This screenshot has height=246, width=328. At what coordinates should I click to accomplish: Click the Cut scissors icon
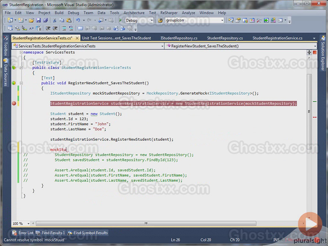pos(54,20)
